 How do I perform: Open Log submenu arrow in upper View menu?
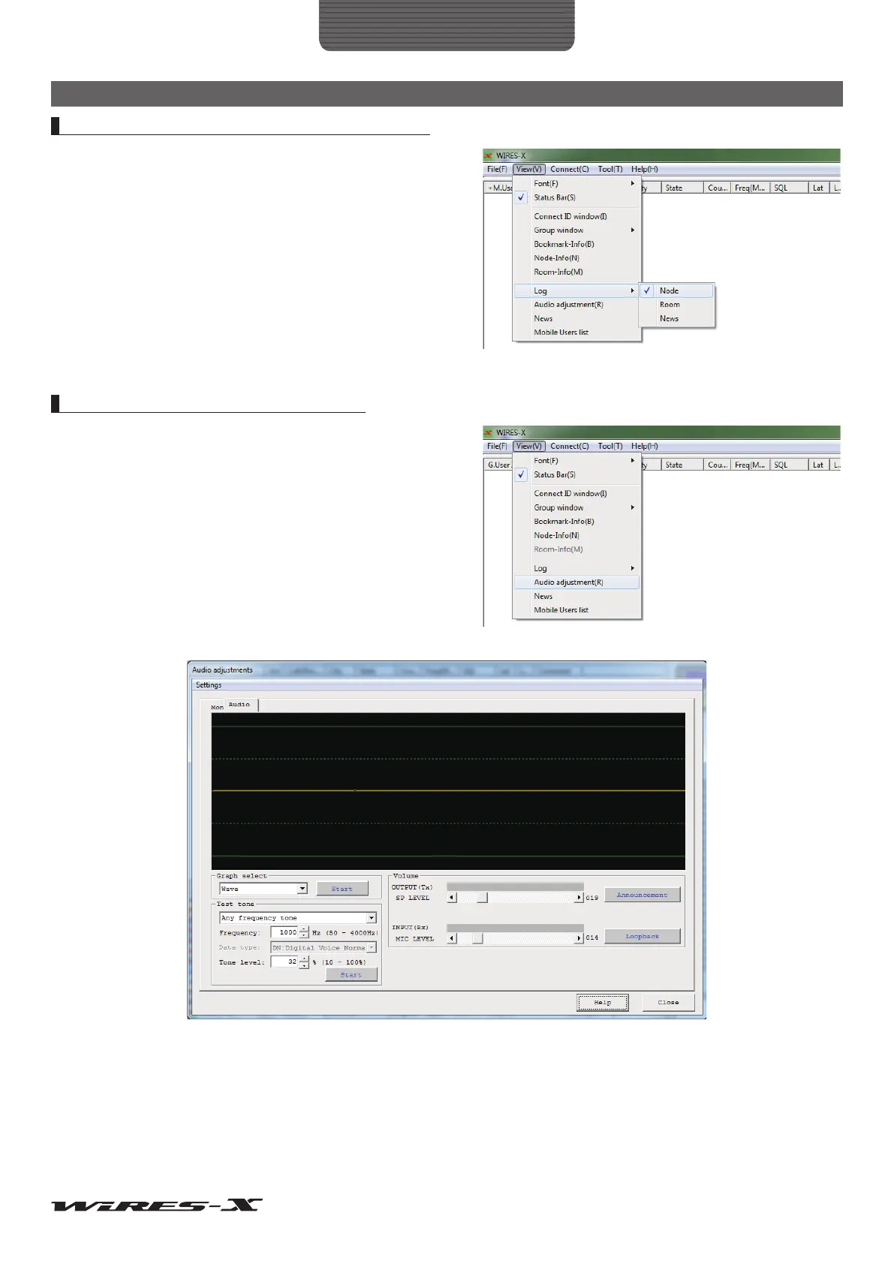[633, 290]
